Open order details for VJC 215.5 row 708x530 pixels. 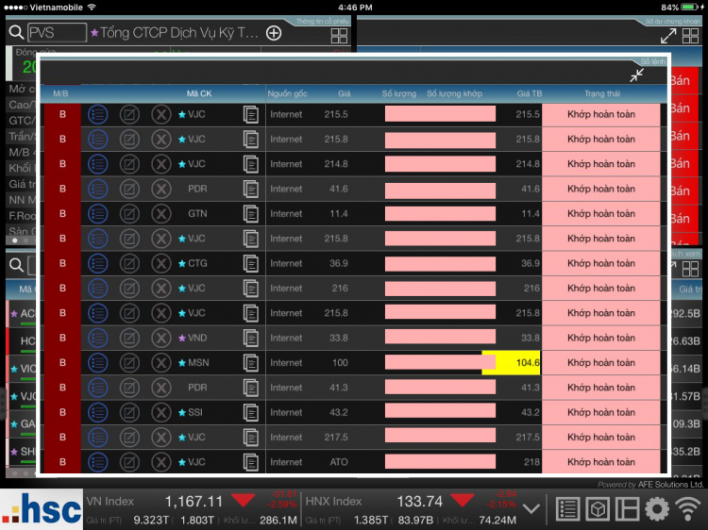pyautogui.click(x=97, y=114)
